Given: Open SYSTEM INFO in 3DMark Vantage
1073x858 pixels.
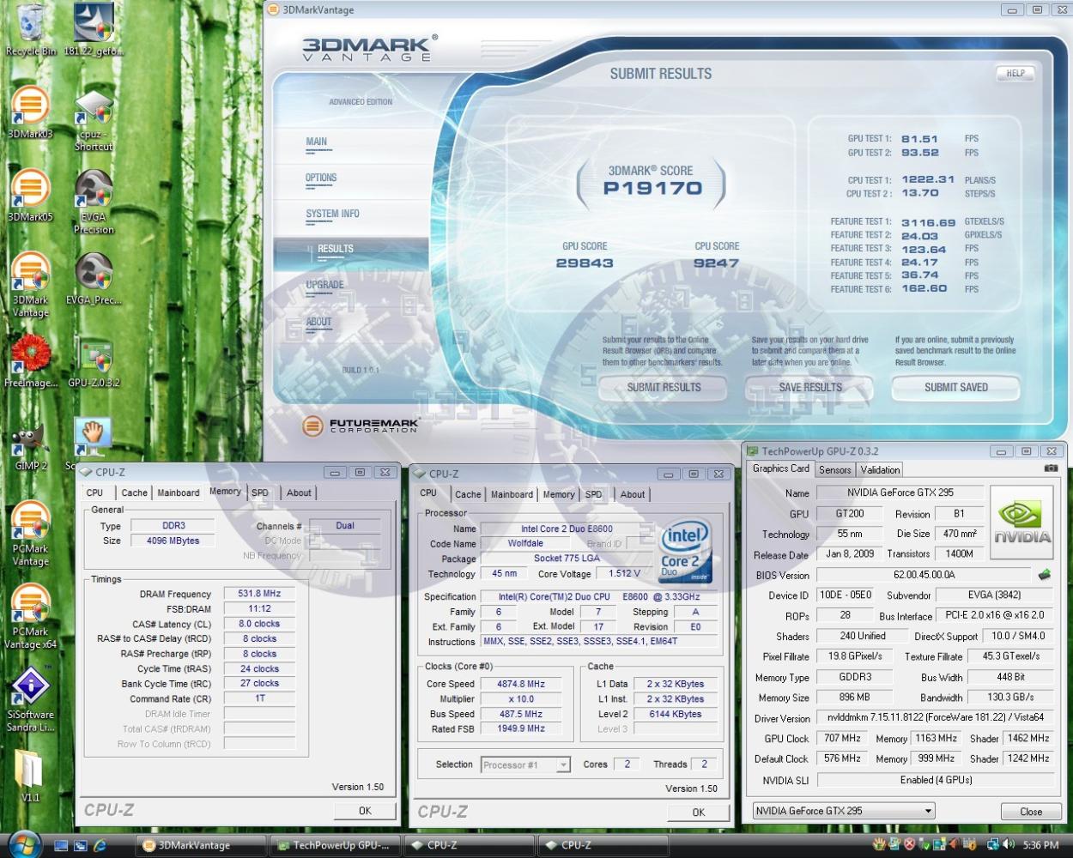Looking at the screenshot, I should click(332, 214).
